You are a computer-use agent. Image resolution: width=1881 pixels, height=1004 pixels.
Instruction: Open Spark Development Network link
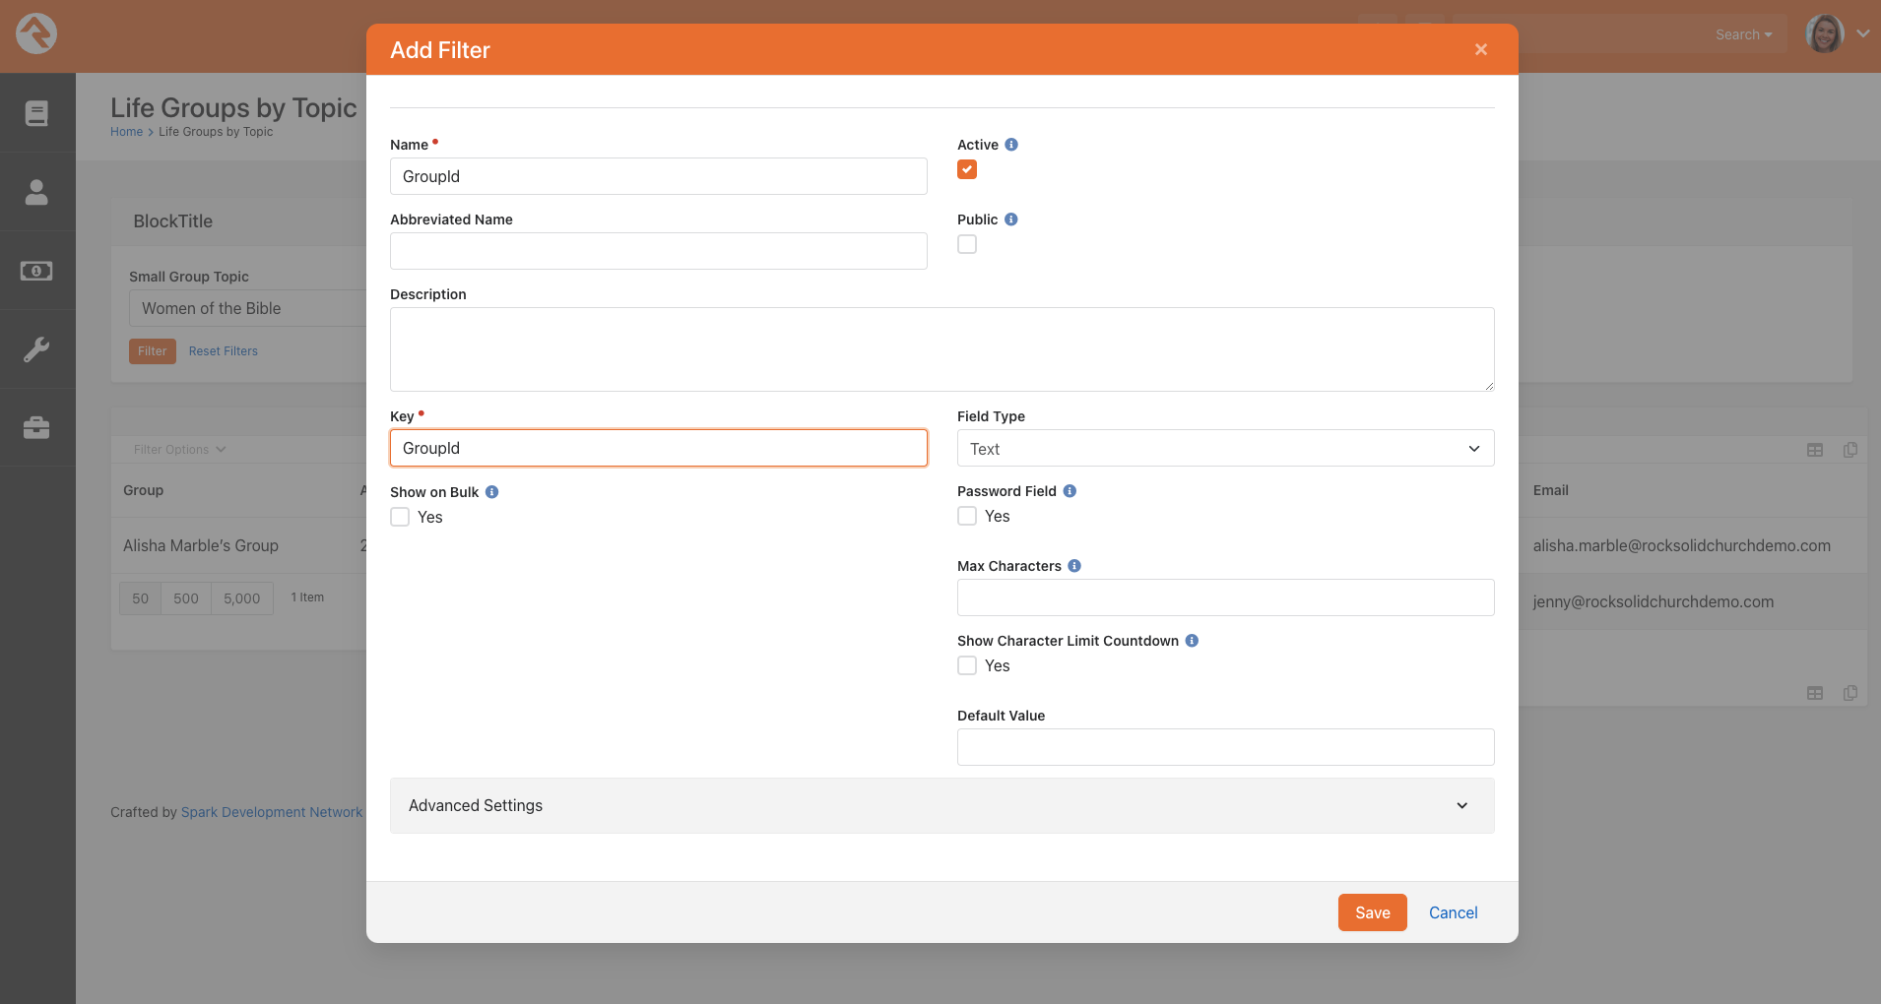272,812
